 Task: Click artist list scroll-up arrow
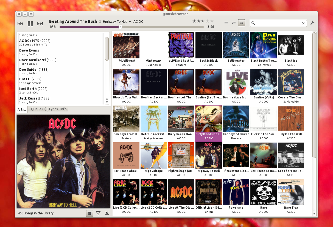[x=107, y=98]
